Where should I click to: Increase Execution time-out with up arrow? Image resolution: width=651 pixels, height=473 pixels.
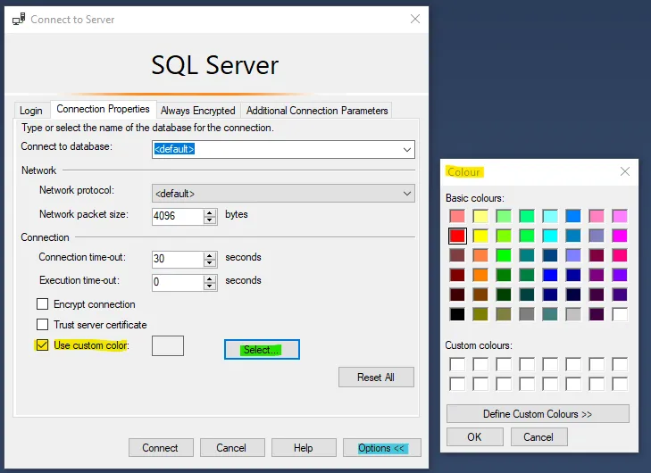(x=210, y=278)
